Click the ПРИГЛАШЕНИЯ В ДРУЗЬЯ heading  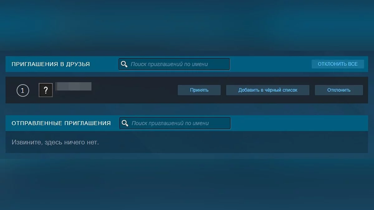(x=51, y=64)
